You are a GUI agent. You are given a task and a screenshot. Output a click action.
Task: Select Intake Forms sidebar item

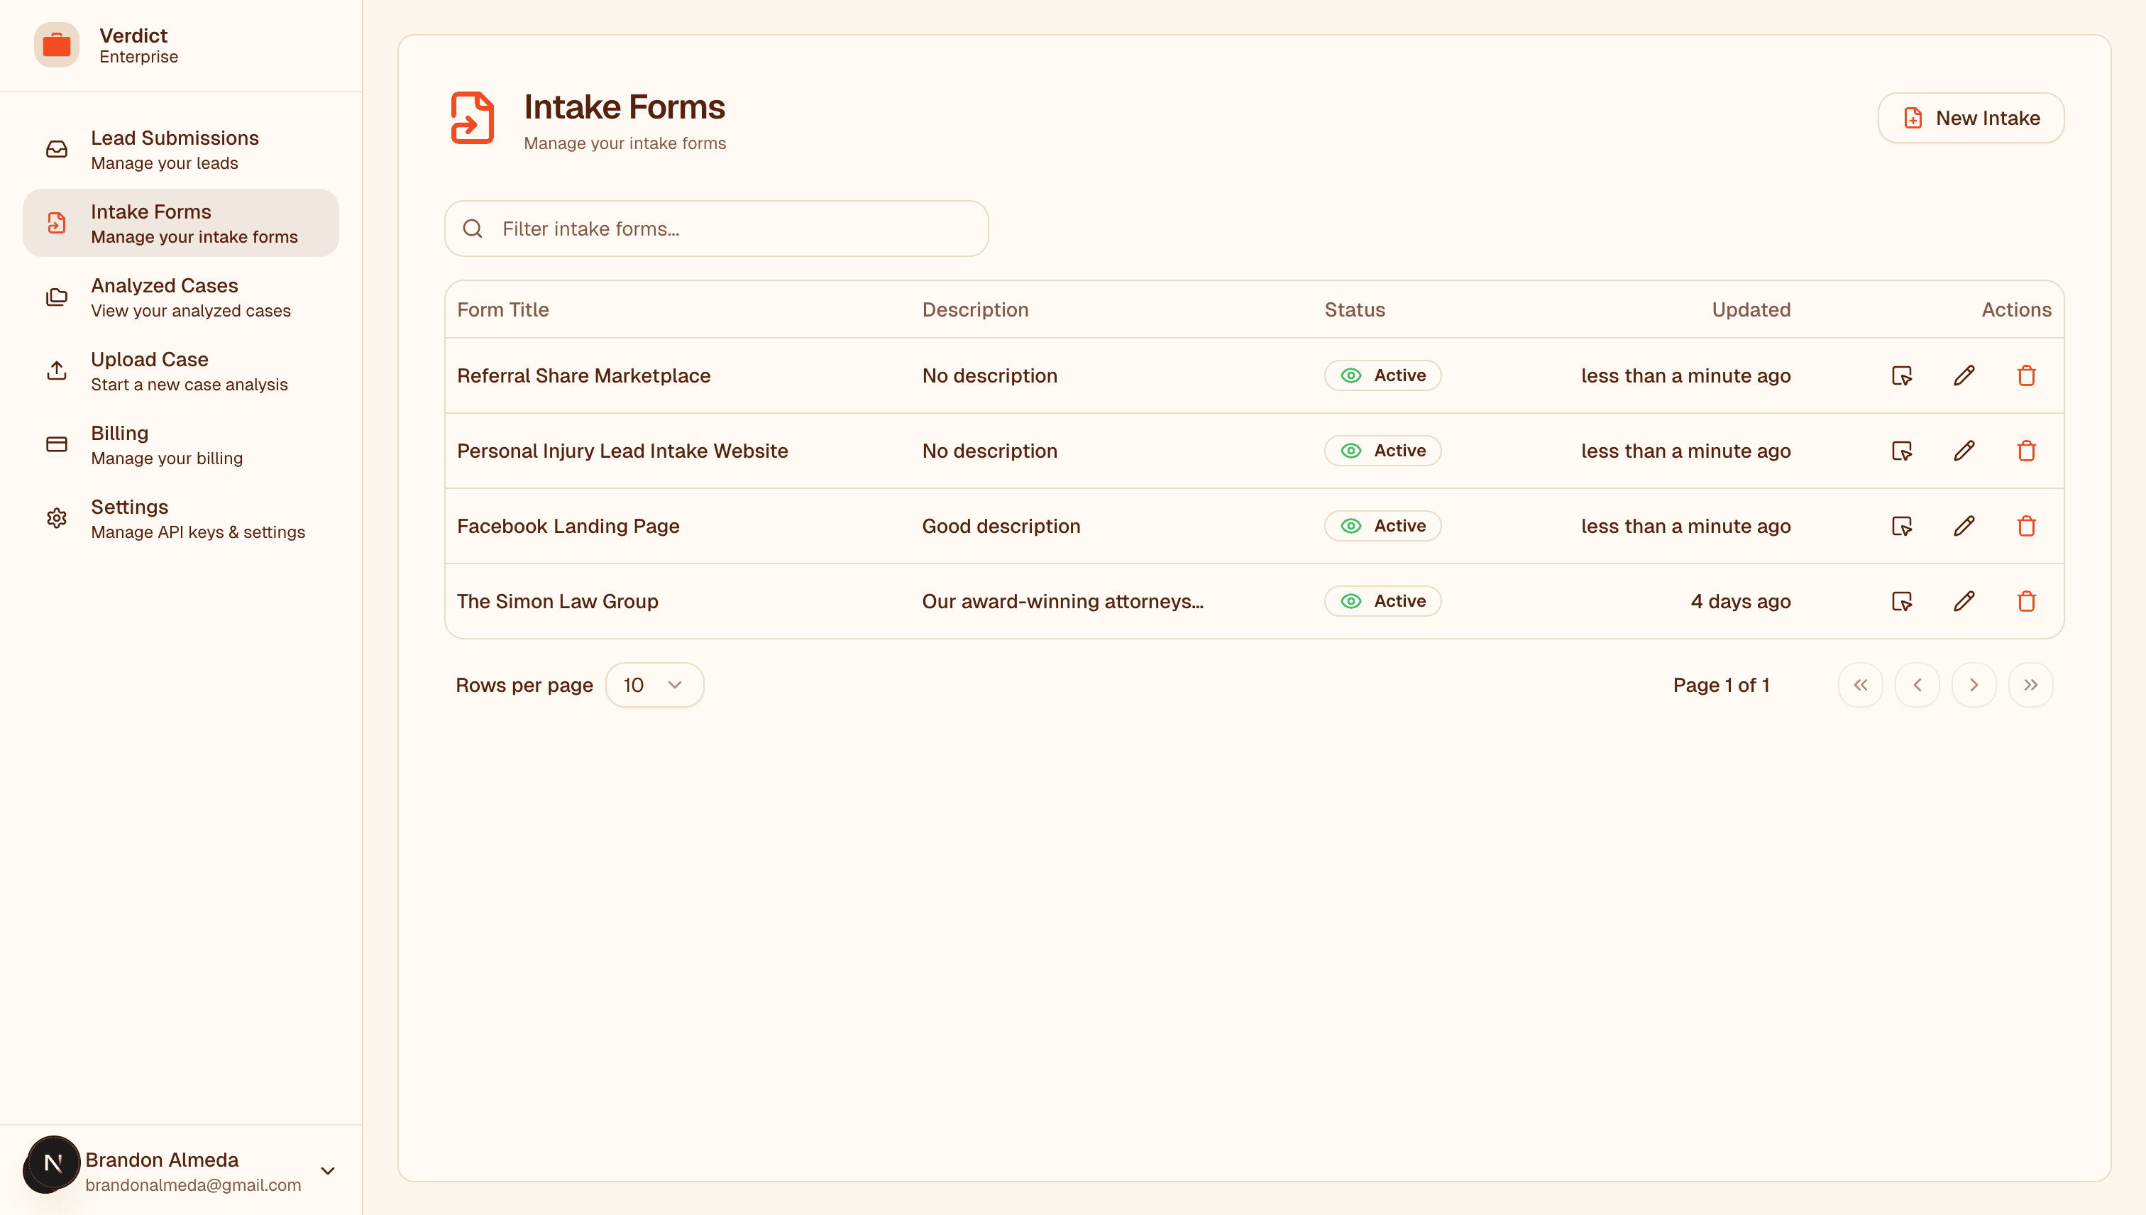pyautogui.click(x=181, y=223)
